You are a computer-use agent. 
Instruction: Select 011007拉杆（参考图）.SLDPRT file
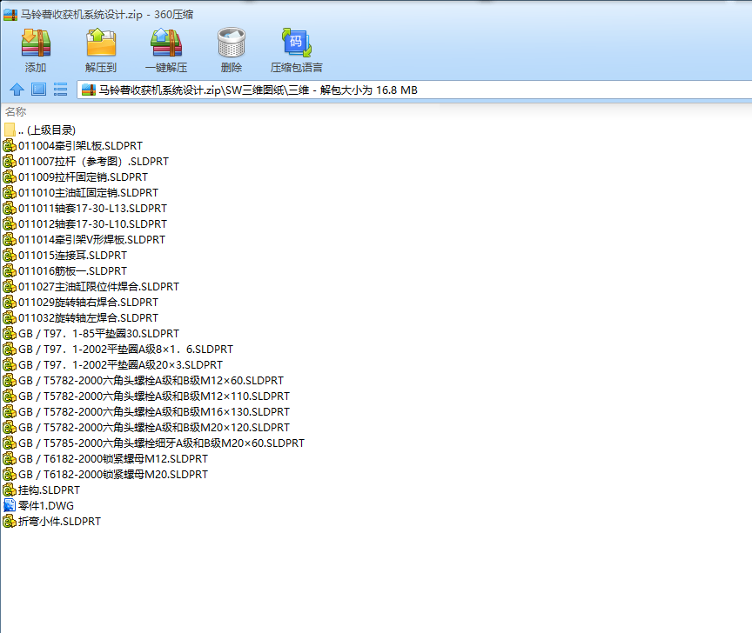coord(86,162)
